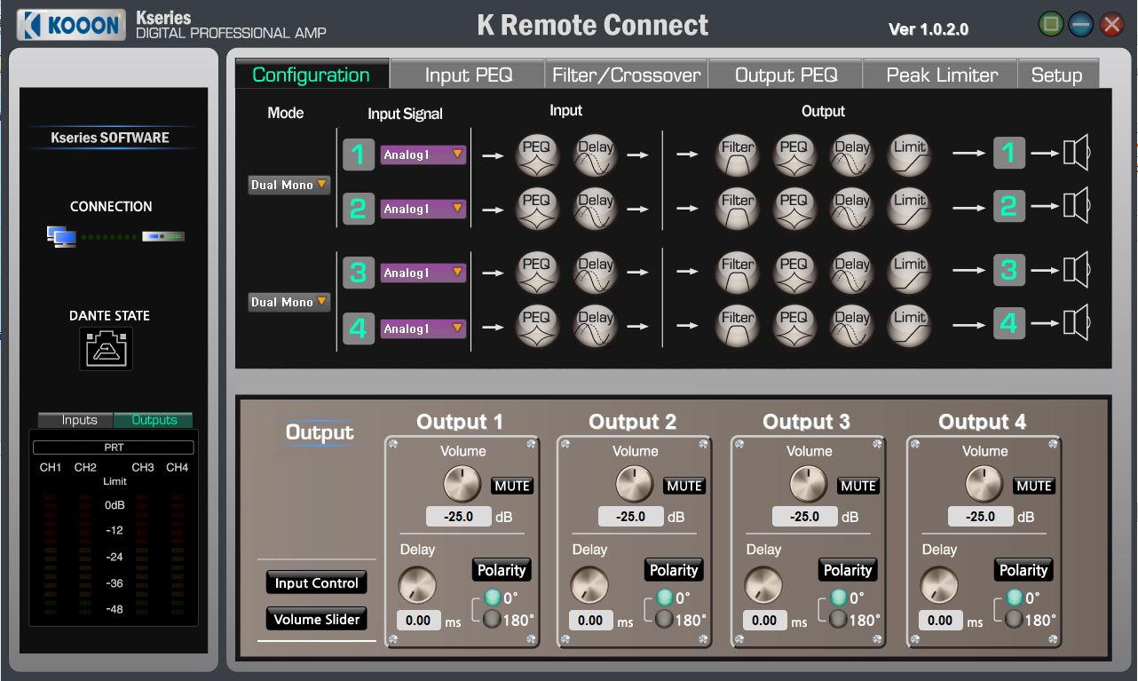Mute Output 1
The width and height of the screenshot is (1138, 681).
[x=512, y=486]
